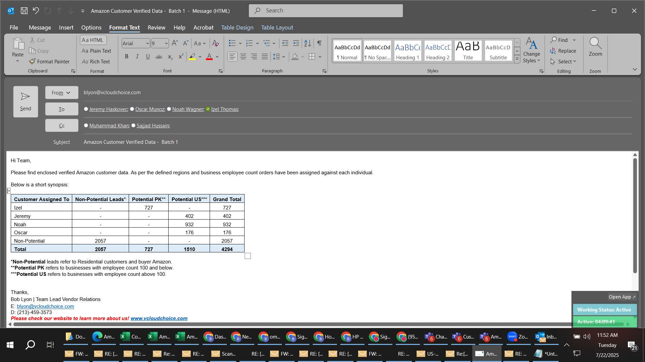
Task: Select HTML message format
Action: coord(93,40)
